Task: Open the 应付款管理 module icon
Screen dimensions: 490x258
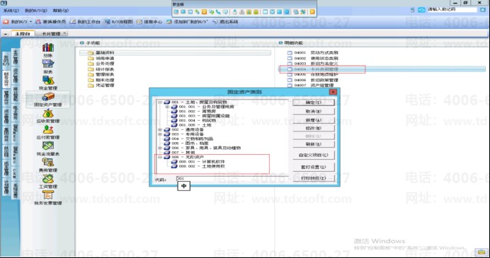Action: [48, 129]
